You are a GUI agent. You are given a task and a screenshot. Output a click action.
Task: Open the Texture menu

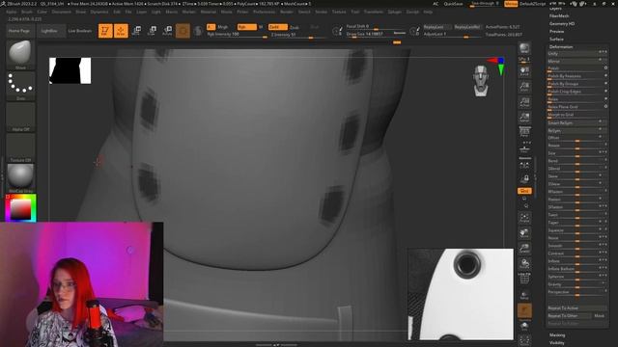pyautogui.click(x=339, y=13)
